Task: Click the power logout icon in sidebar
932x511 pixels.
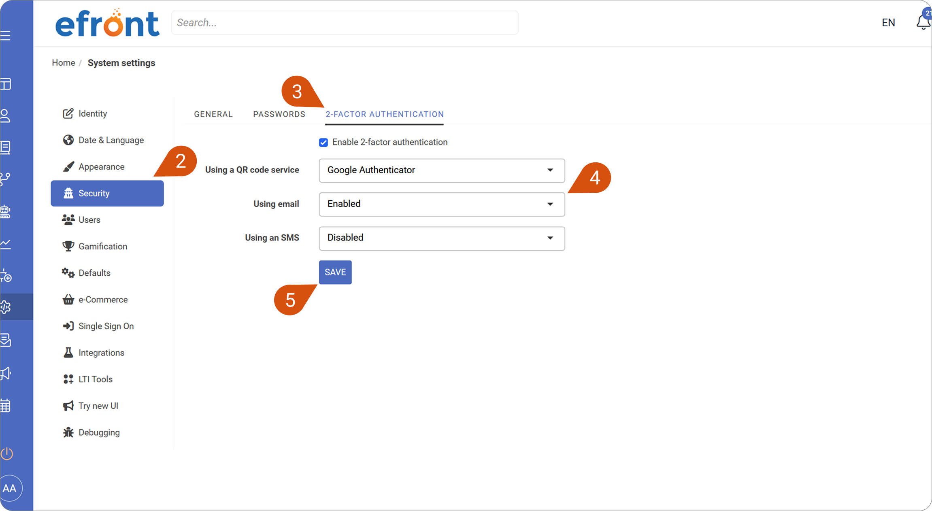Action: (x=7, y=453)
